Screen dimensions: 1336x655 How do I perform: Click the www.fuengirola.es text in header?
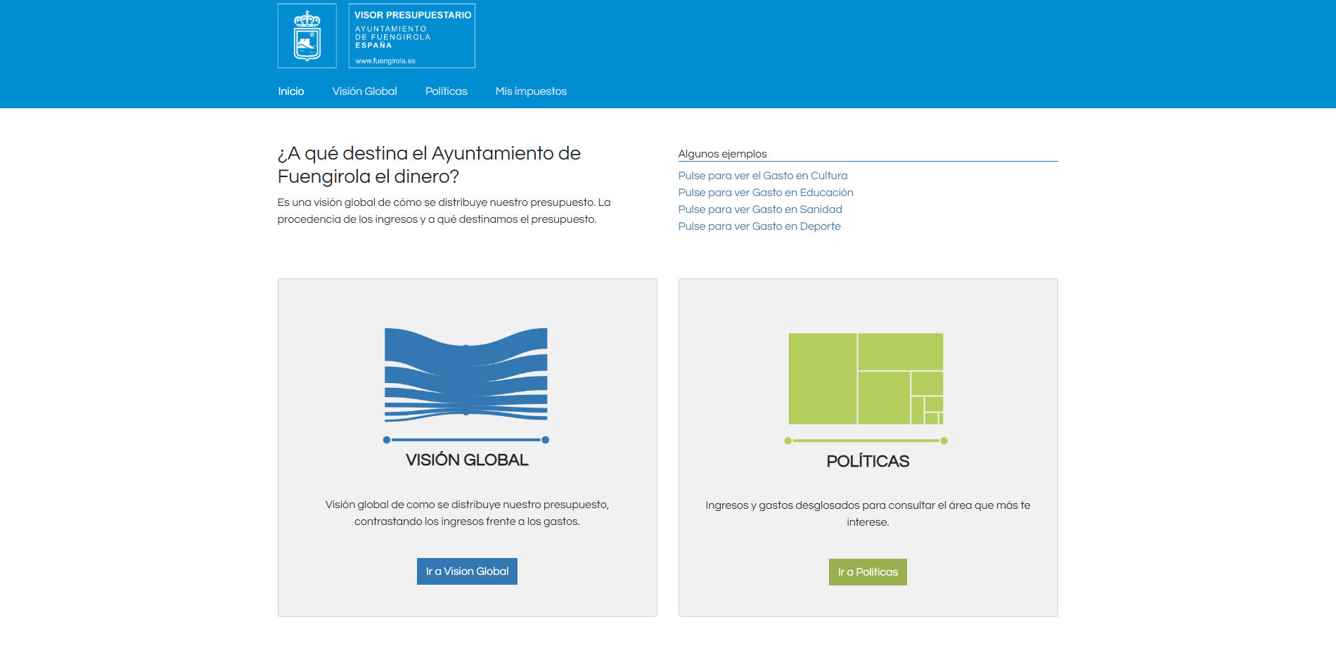[x=385, y=61]
